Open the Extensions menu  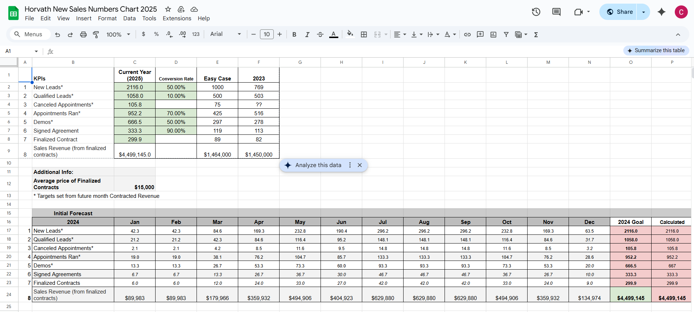point(177,18)
